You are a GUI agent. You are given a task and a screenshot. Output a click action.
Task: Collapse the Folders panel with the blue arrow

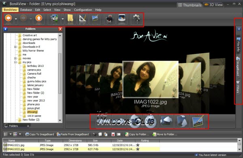[x=6, y=29]
